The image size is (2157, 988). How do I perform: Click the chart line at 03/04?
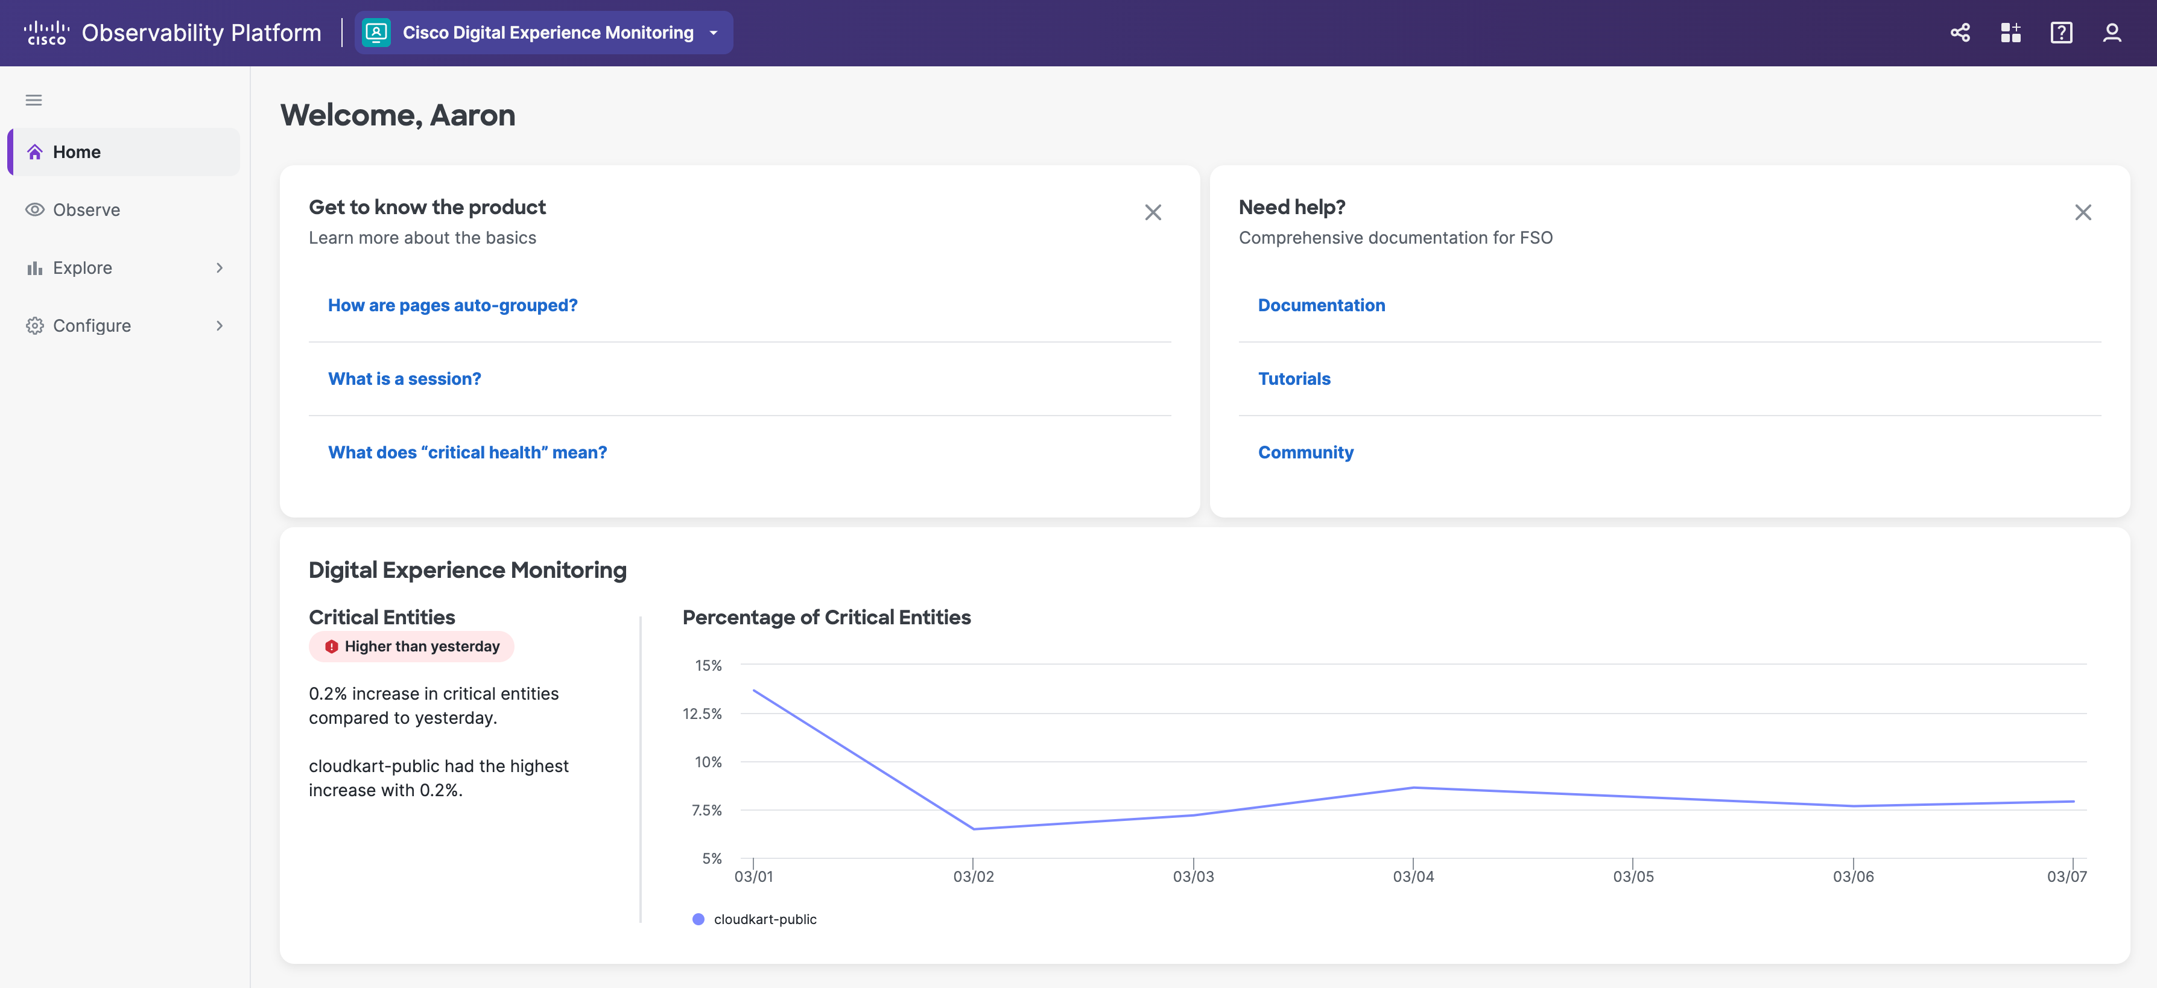1413,788
